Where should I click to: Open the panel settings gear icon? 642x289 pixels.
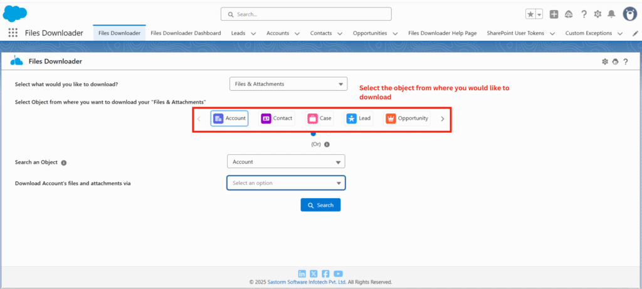pyautogui.click(x=605, y=62)
